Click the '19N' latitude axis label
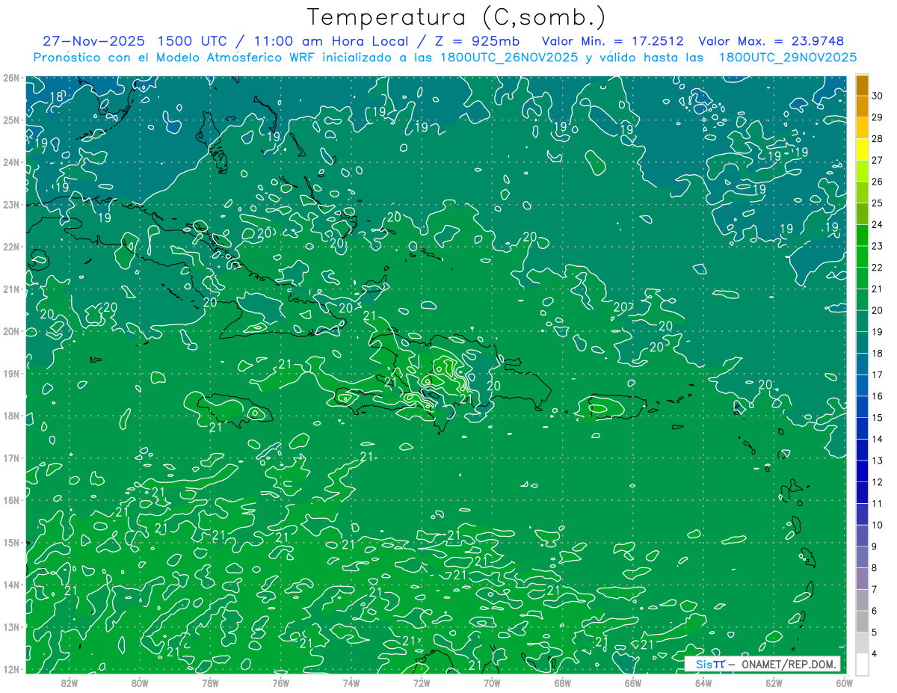 pos(10,374)
